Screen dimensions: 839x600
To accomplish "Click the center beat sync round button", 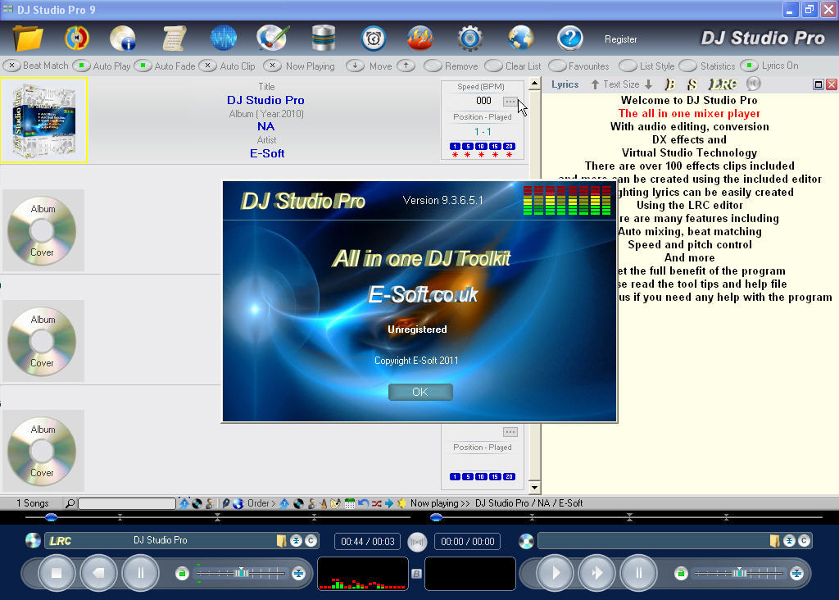I will point(417,542).
